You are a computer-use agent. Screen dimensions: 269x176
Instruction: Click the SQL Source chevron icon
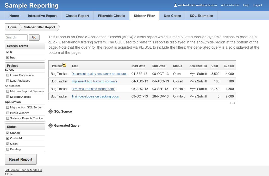point(50,111)
